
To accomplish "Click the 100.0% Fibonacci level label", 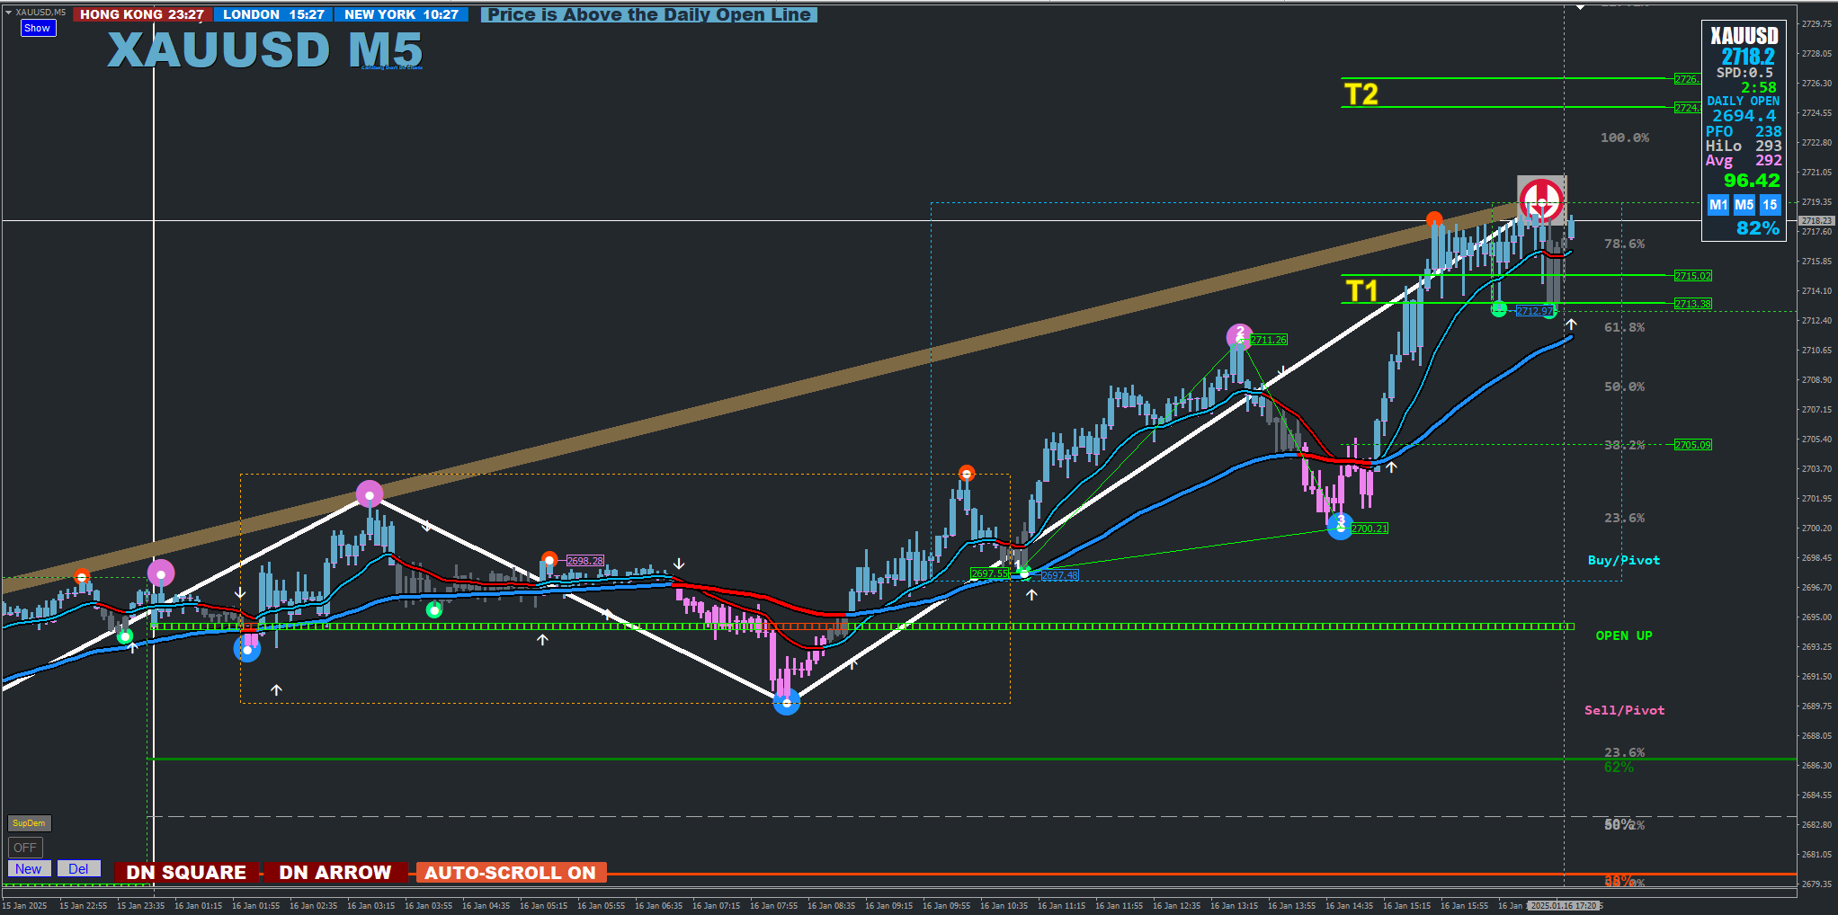I will pyautogui.click(x=1625, y=138).
